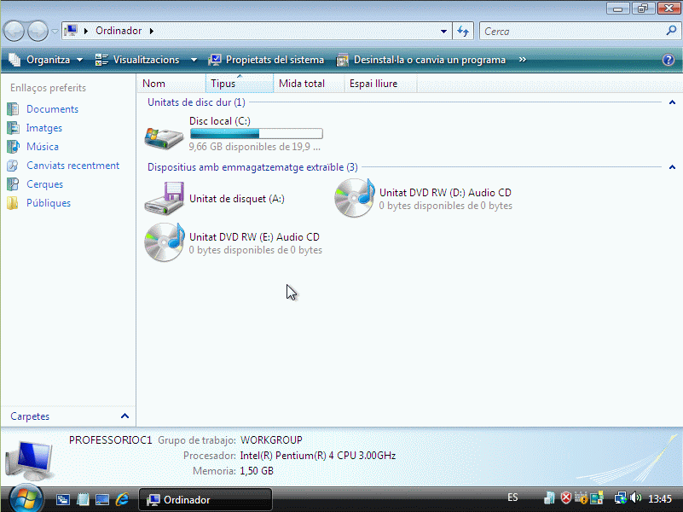This screenshot has height=512, width=683.
Task: Show more toolbar commands via chevron
Action: [522, 60]
